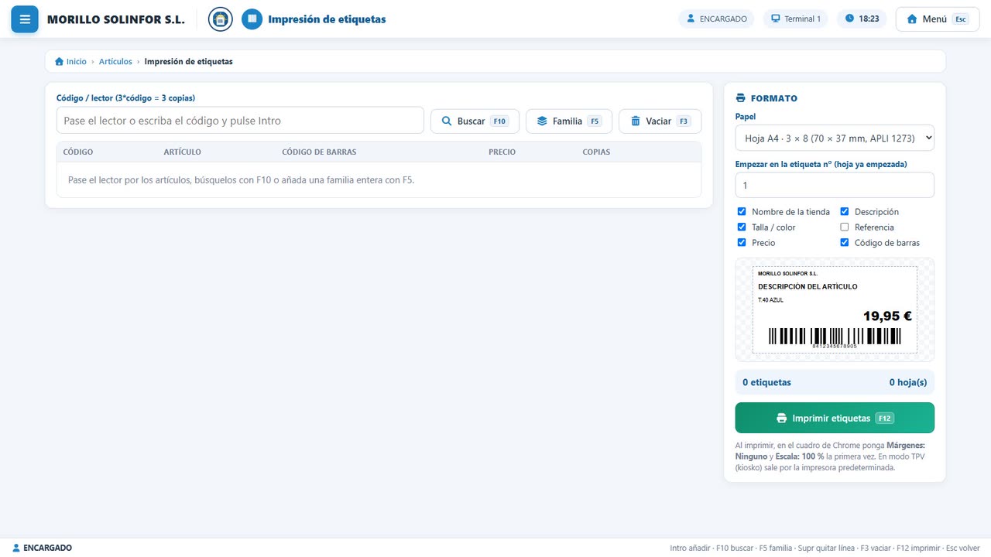Click the label preview thumbnail
Image resolution: width=991 pixels, height=557 pixels.
[835, 309]
